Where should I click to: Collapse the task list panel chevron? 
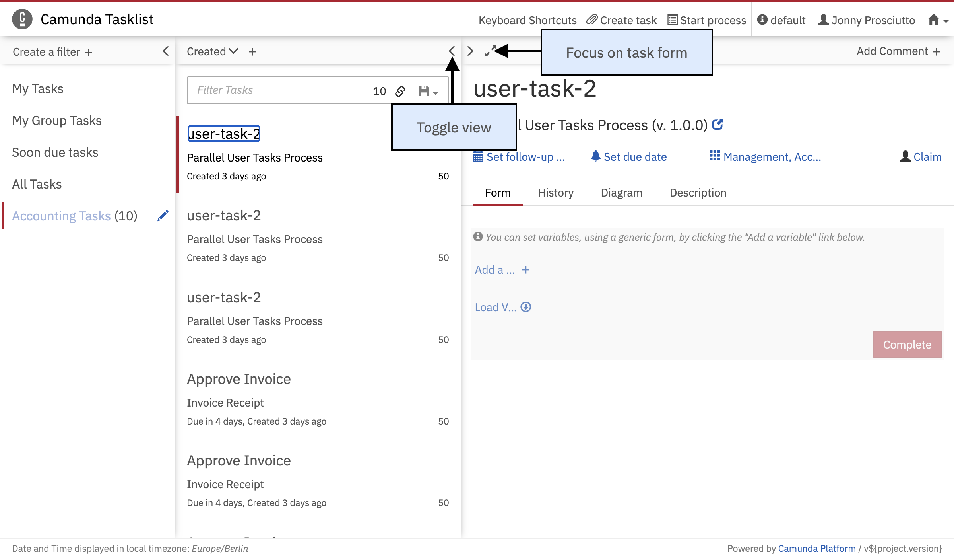pyautogui.click(x=452, y=51)
